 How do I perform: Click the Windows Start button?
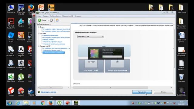tap(10, 103)
